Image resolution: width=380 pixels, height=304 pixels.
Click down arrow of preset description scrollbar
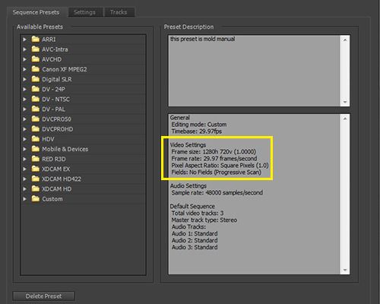(x=345, y=102)
